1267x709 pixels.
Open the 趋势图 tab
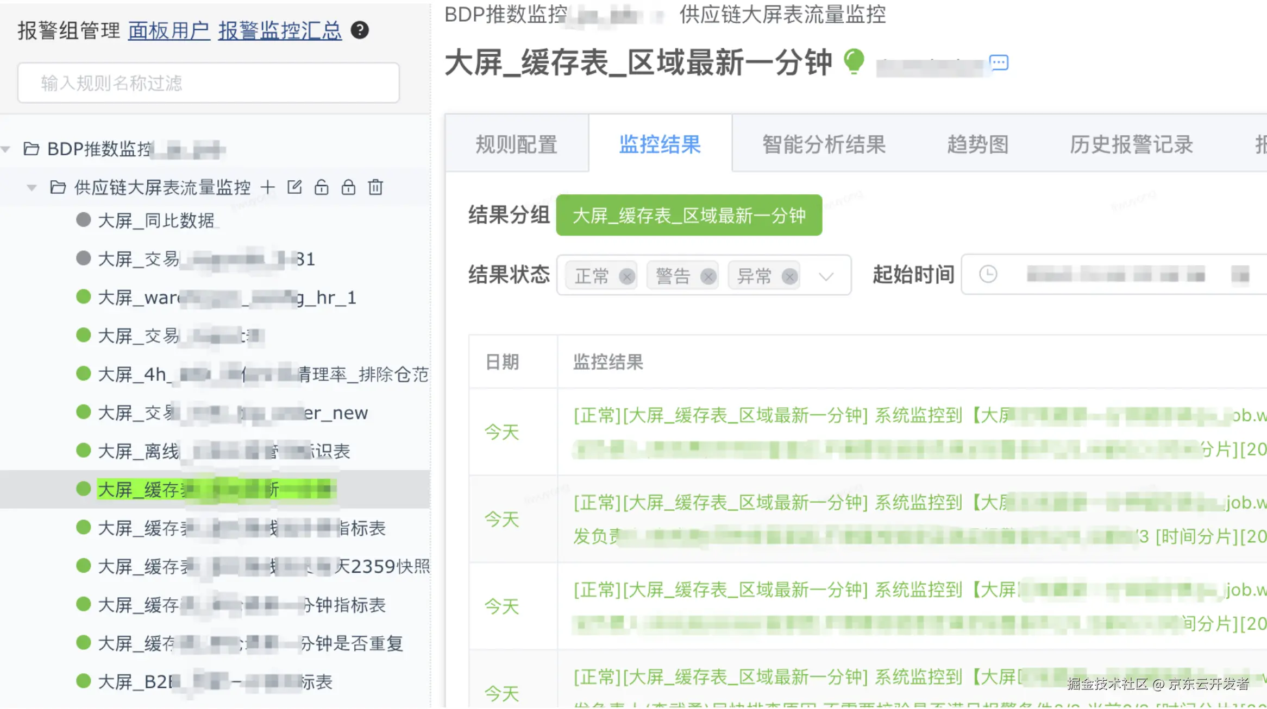point(977,144)
